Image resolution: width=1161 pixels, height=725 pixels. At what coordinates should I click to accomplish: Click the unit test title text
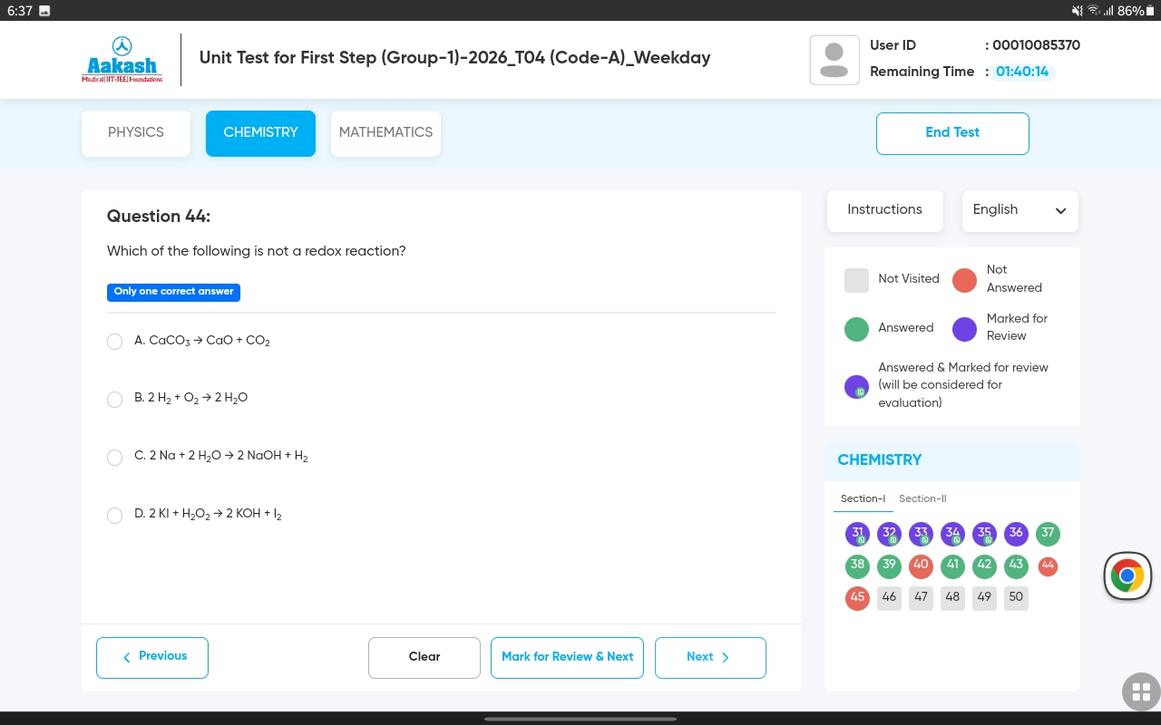tap(454, 58)
